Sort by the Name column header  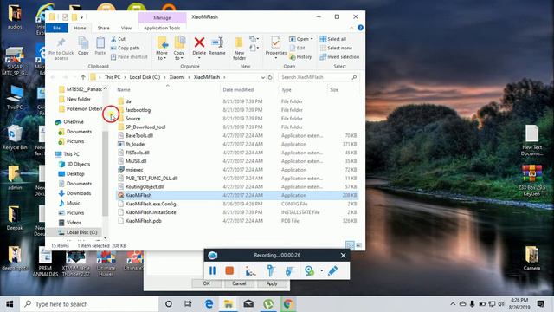coord(124,89)
